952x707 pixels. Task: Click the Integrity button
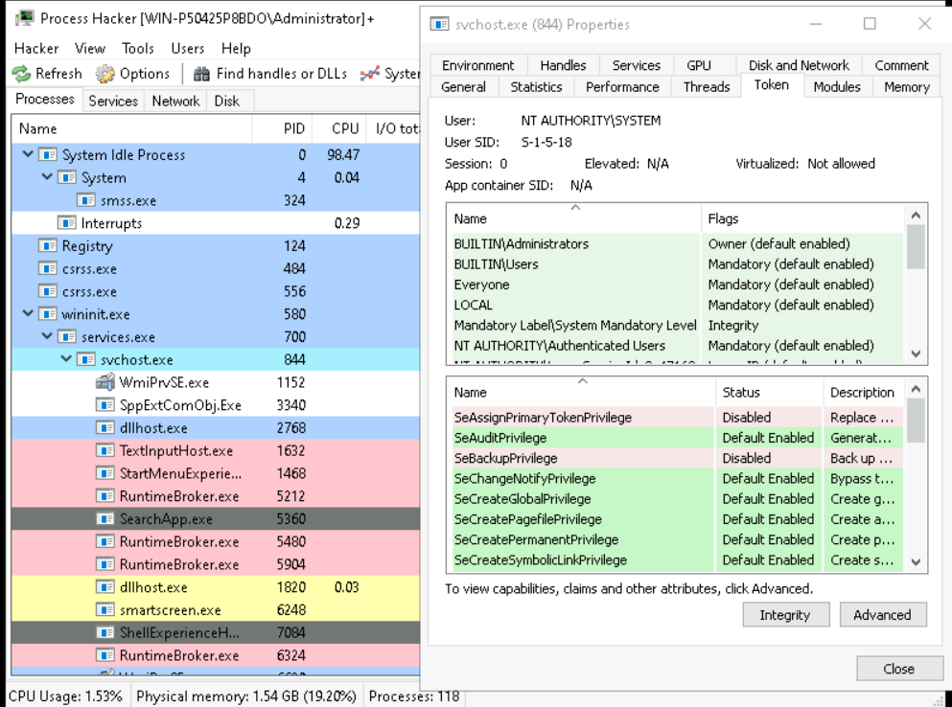click(785, 615)
